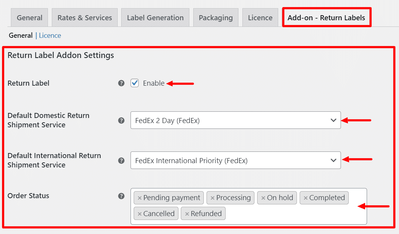Click the help icon next to Order Status
399x234 pixels.
121,196
